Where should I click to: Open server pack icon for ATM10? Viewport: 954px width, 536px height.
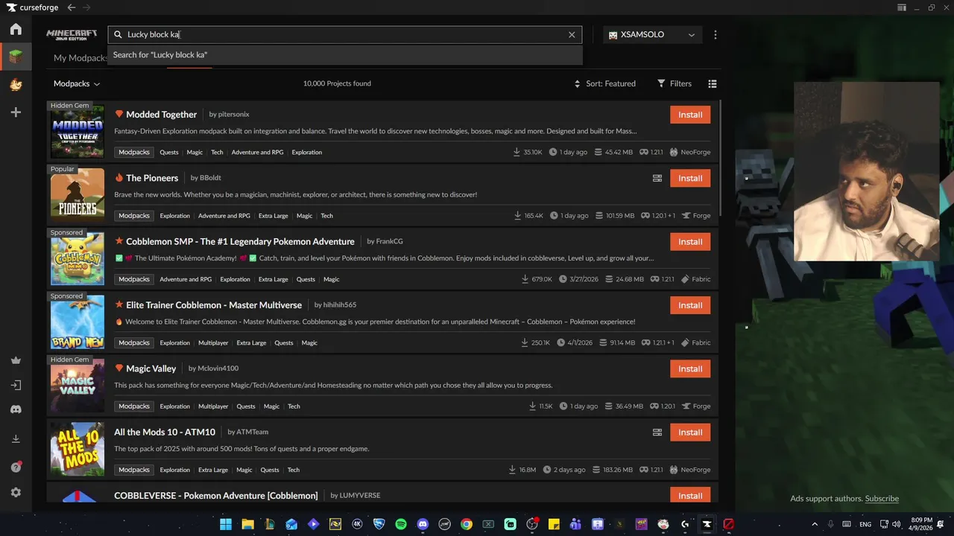tap(657, 432)
